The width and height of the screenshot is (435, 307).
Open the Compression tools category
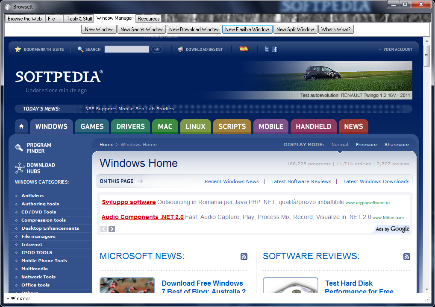tap(44, 220)
